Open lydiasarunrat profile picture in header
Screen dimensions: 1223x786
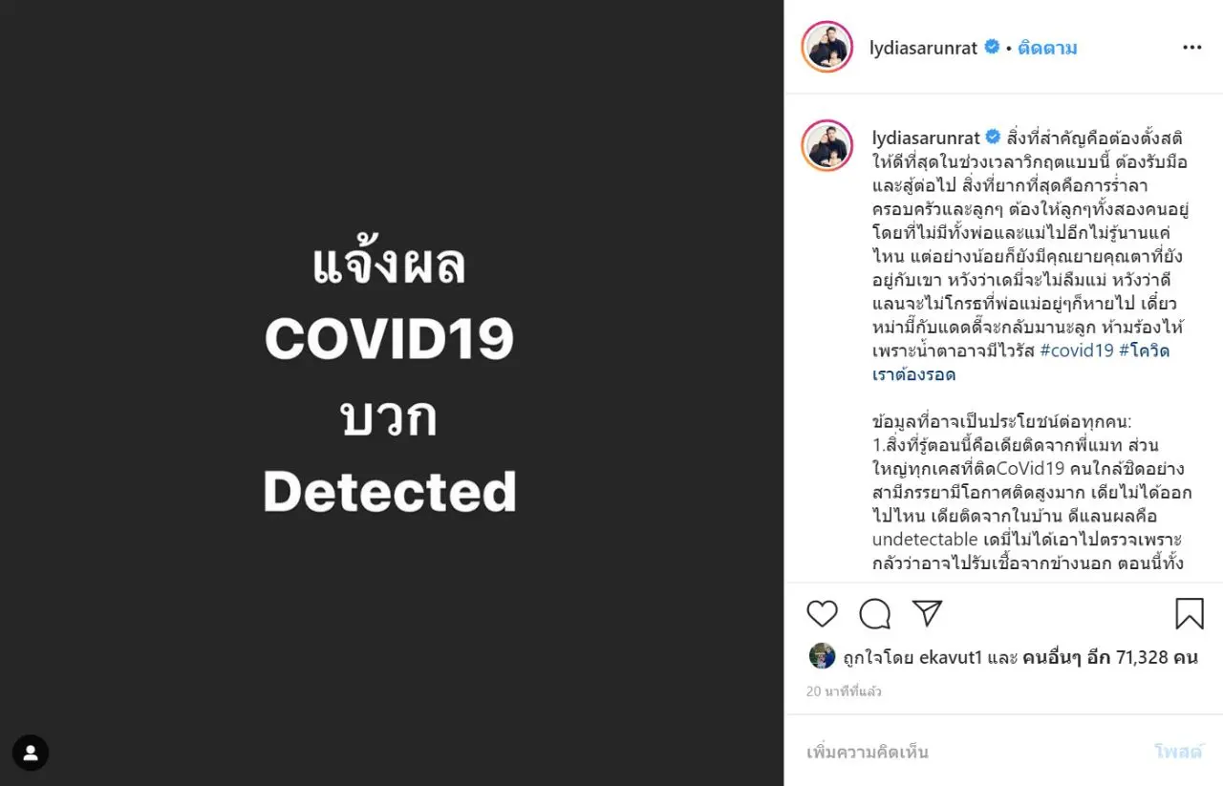(826, 46)
